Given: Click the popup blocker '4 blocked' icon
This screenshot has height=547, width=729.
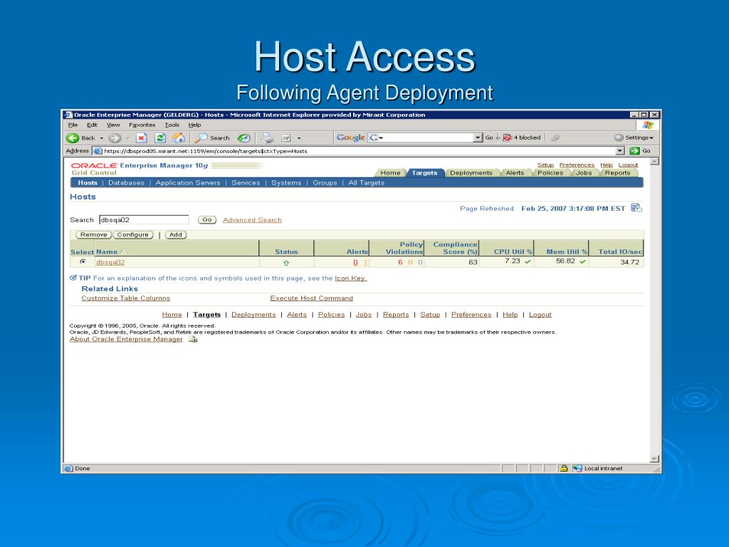Looking at the screenshot, I should coord(507,137).
